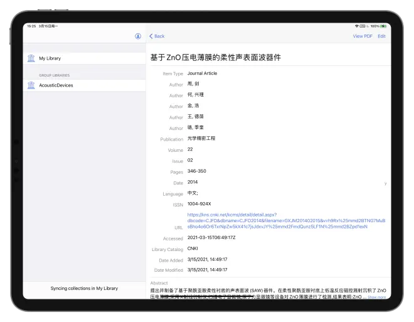
Task: Tap the Abstract section label
Action: pyautogui.click(x=159, y=283)
